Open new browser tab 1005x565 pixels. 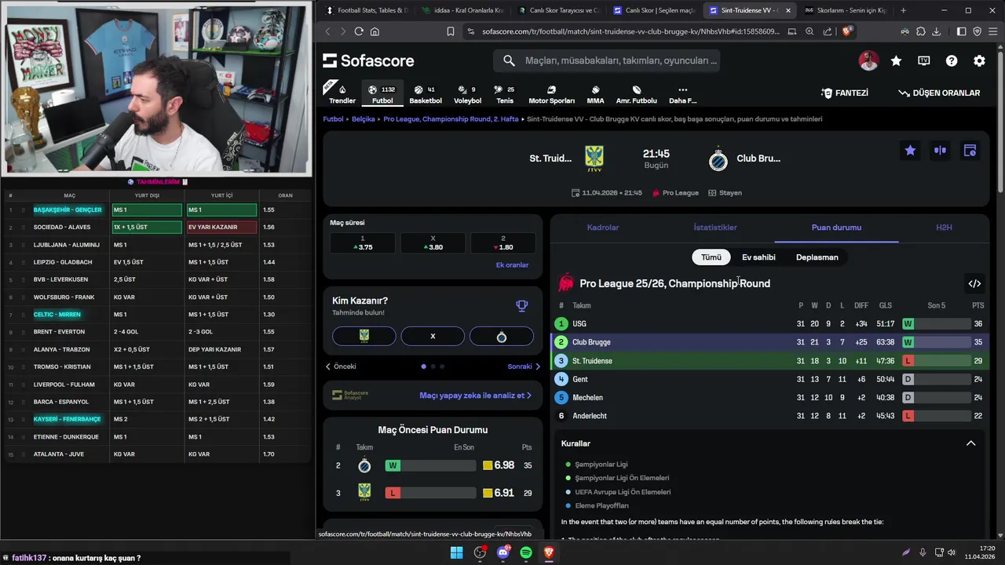[x=903, y=10]
